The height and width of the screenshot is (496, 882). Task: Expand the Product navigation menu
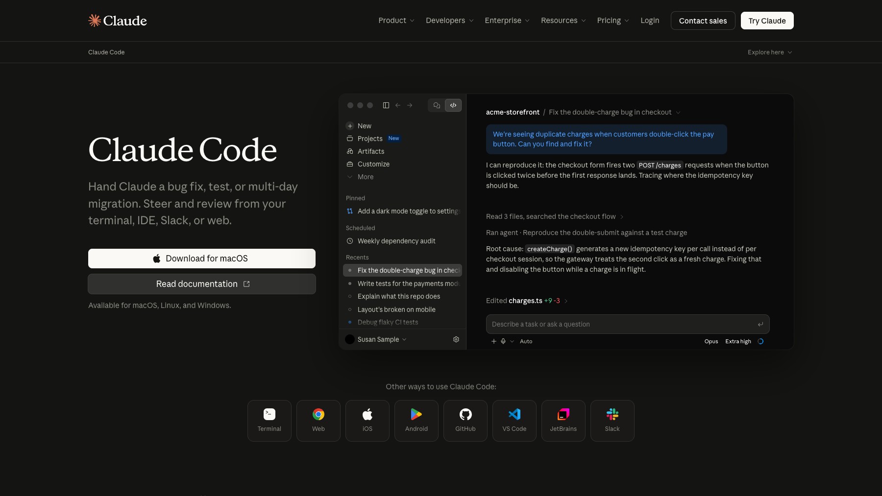click(396, 21)
